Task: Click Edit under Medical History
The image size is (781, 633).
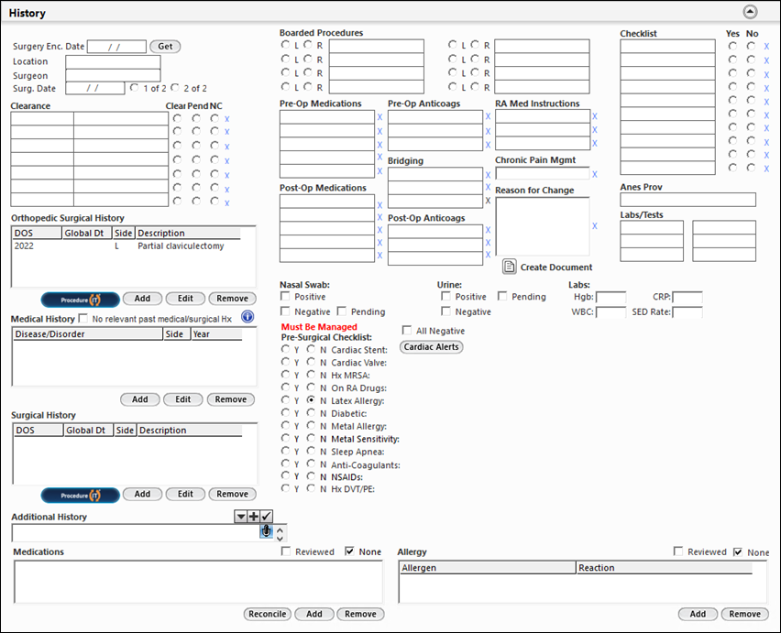Action: click(182, 399)
